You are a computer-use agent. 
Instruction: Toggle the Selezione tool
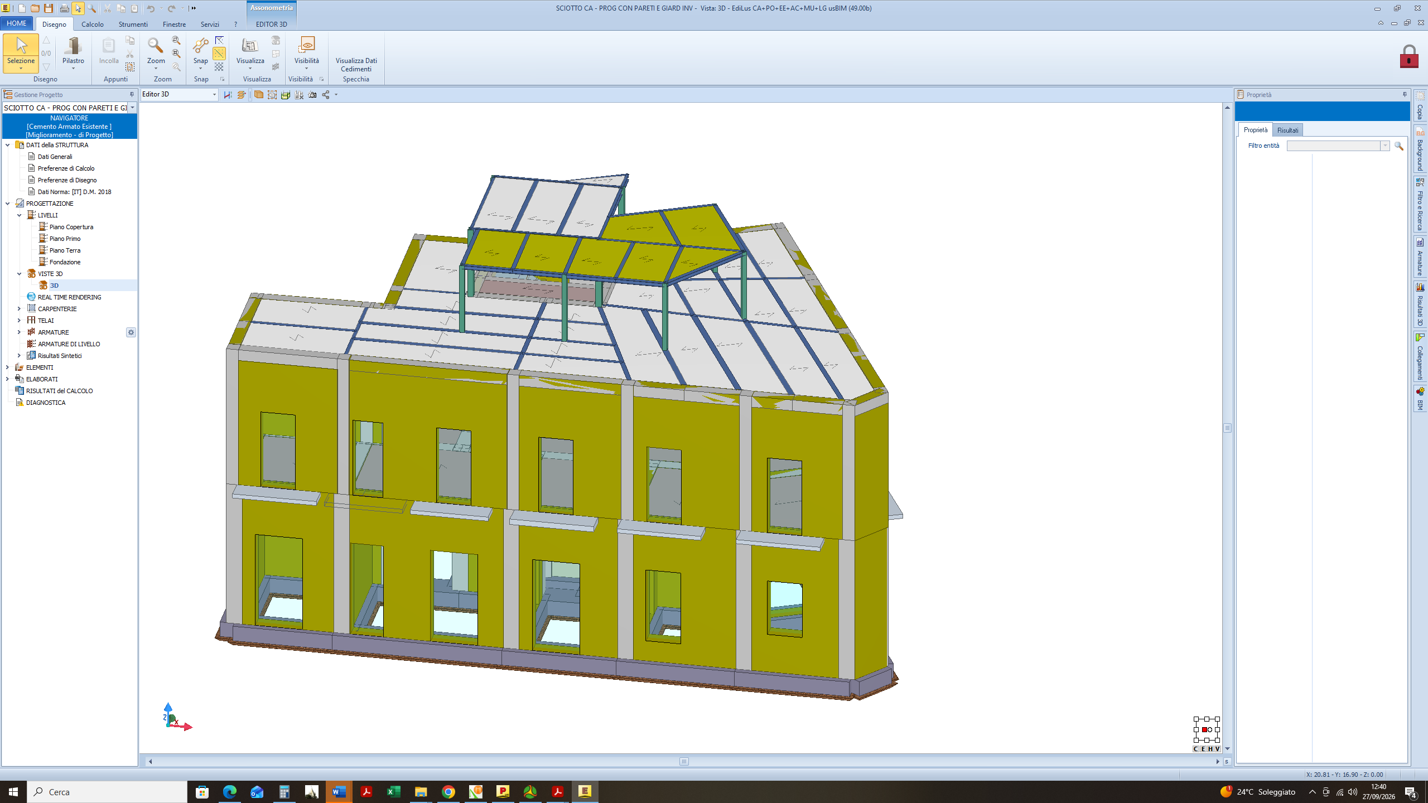pyautogui.click(x=21, y=53)
